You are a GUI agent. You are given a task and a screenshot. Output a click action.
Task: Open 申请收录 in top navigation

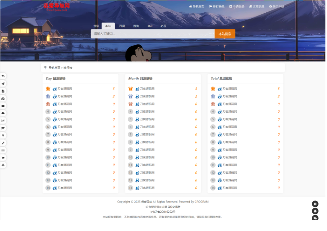pyautogui.click(x=237, y=7)
